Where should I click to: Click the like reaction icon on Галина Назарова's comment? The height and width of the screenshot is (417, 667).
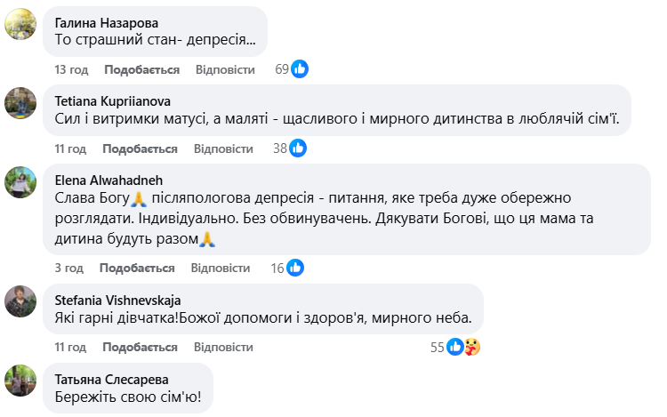300,69
